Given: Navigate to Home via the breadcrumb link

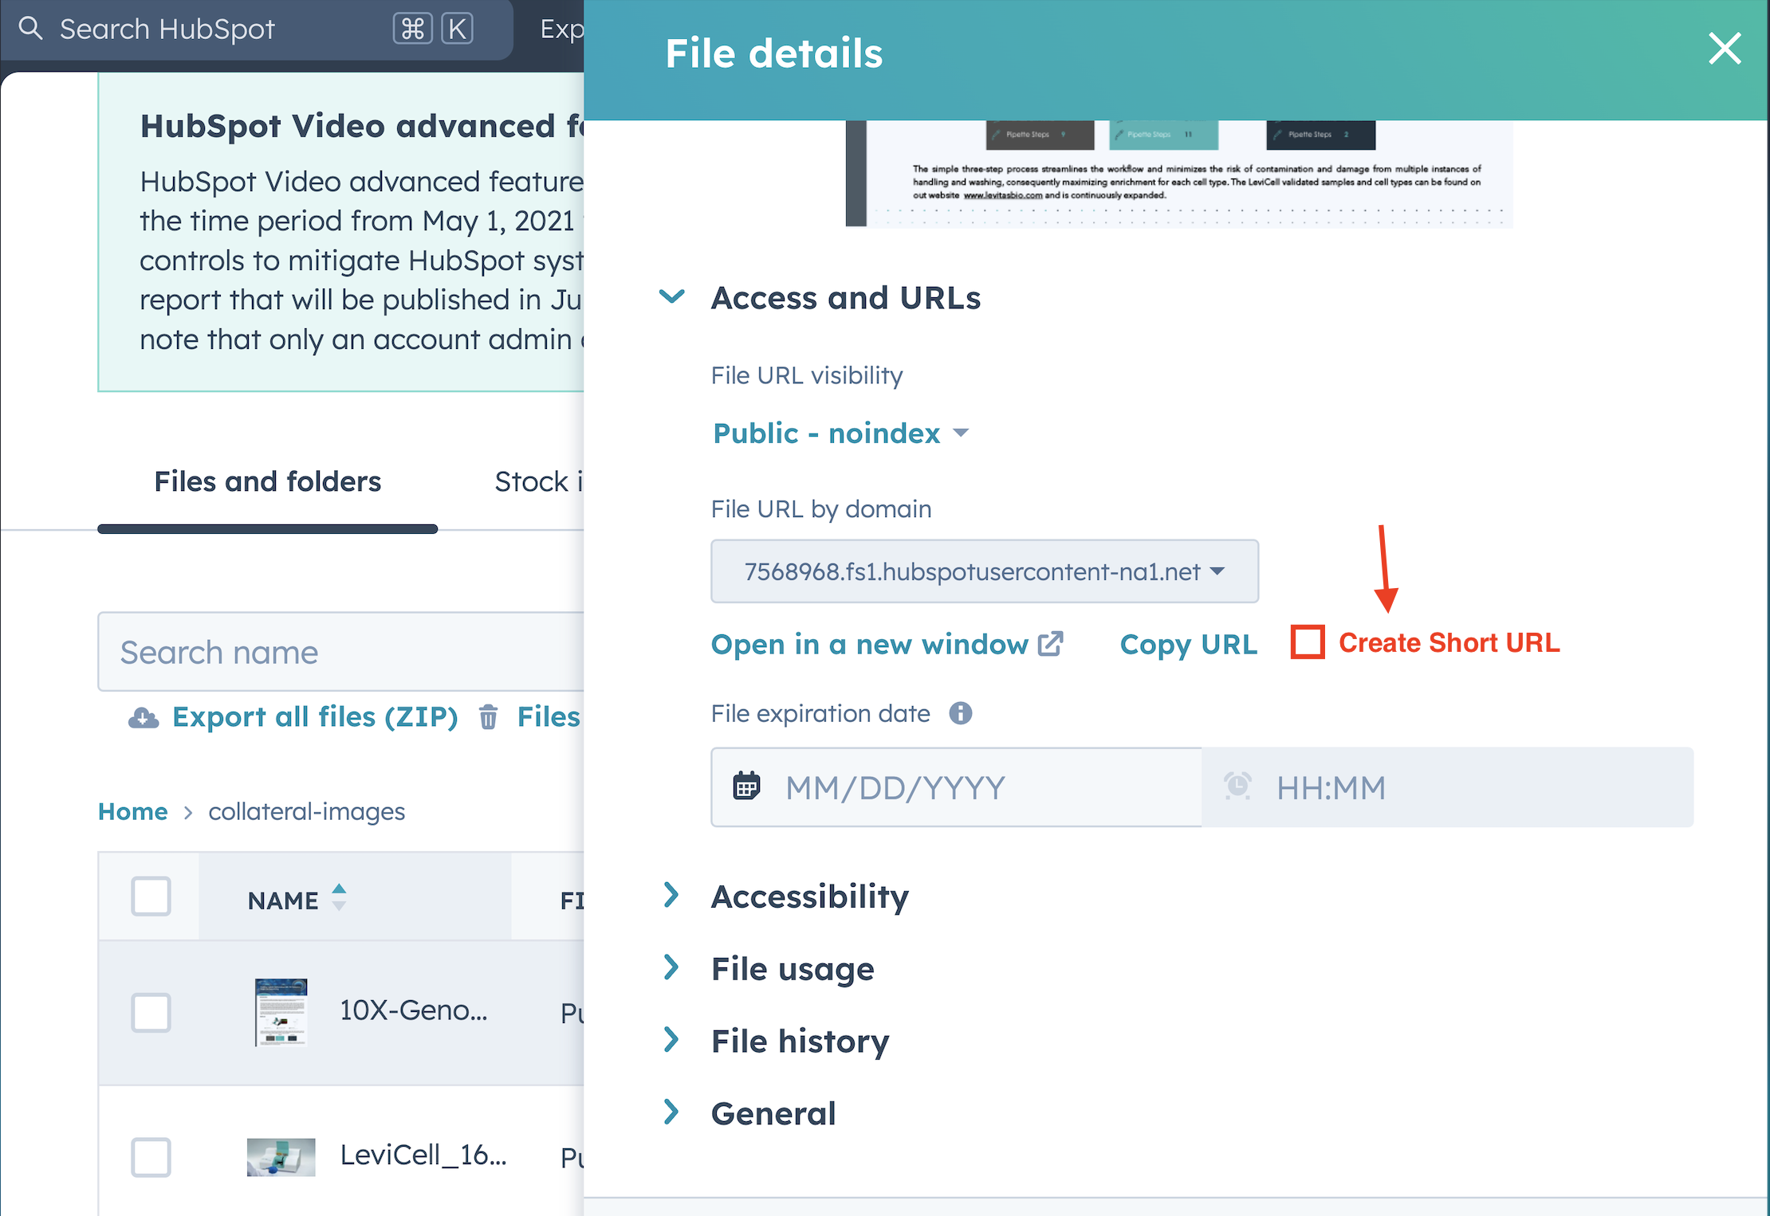Looking at the screenshot, I should coord(132,811).
